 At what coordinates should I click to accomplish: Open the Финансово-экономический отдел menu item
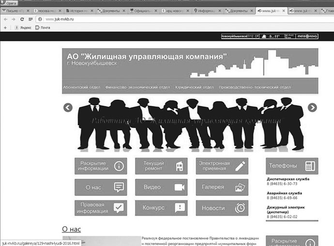(x=137, y=87)
